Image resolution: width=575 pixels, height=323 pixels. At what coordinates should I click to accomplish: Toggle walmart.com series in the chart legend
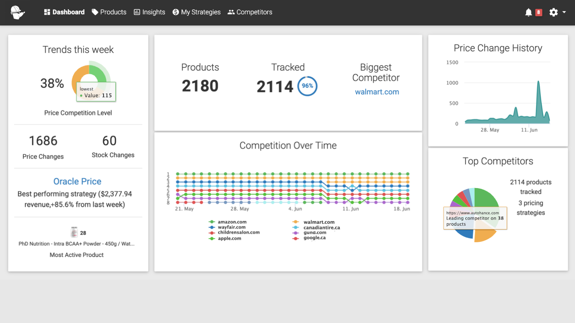(319, 222)
